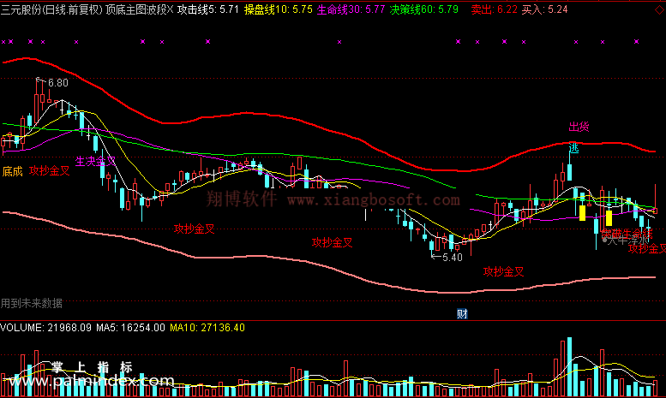Screen dimensions: 666x398
Task: Close the 顶底主图波段 indicator with its X
Action: pyautogui.click(x=171, y=9)
